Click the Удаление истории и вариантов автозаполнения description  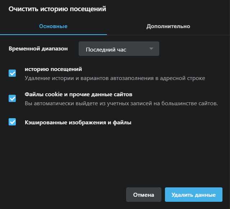pos(115,78)
